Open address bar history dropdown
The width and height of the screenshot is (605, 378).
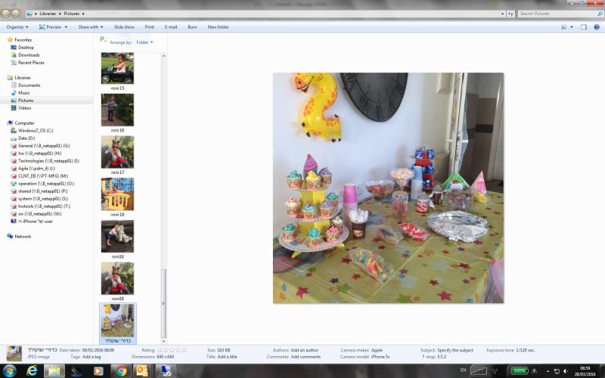[x=502, y=14]
